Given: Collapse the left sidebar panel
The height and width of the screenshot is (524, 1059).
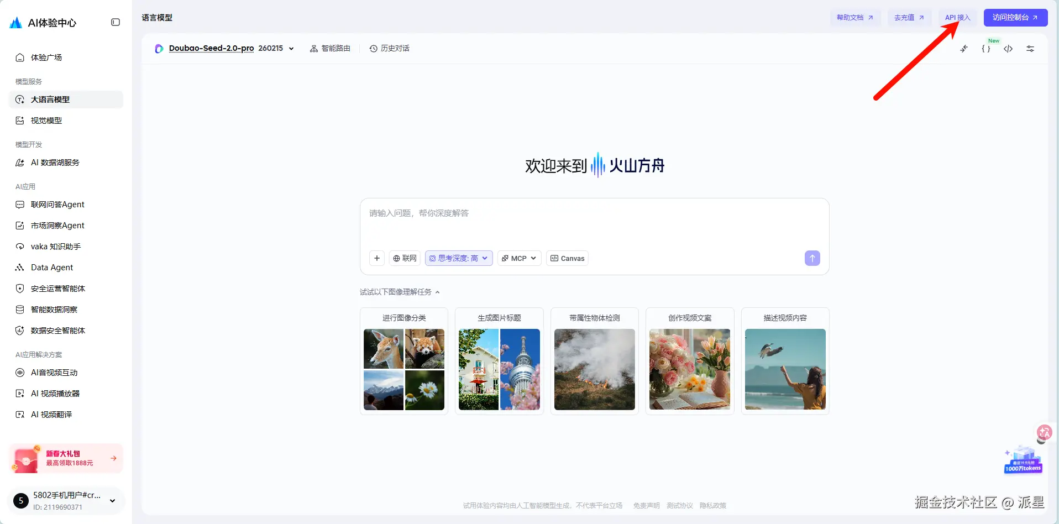Looking at the screenshot, I should pos(116,22).
